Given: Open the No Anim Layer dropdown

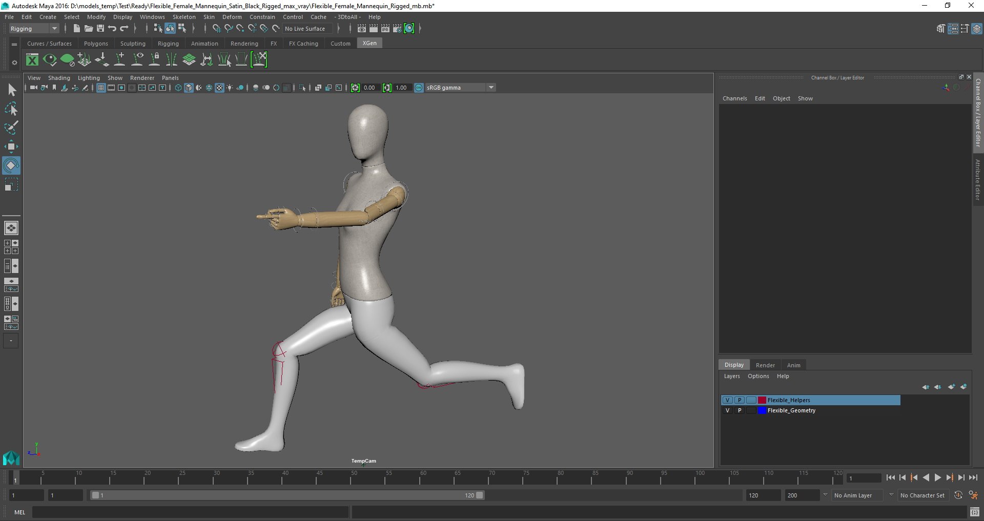Looking at the screenshot, I should [x=857, y=495].
